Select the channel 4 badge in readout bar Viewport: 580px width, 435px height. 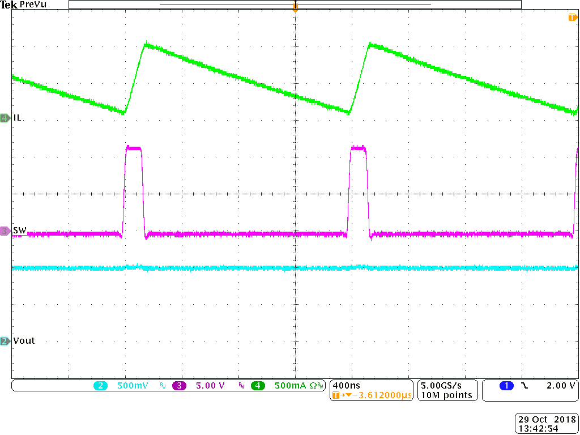pyautogui.click(x=258, y=386)
